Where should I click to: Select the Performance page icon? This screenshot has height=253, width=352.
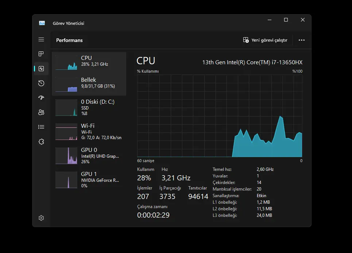(x=41, y=69)
